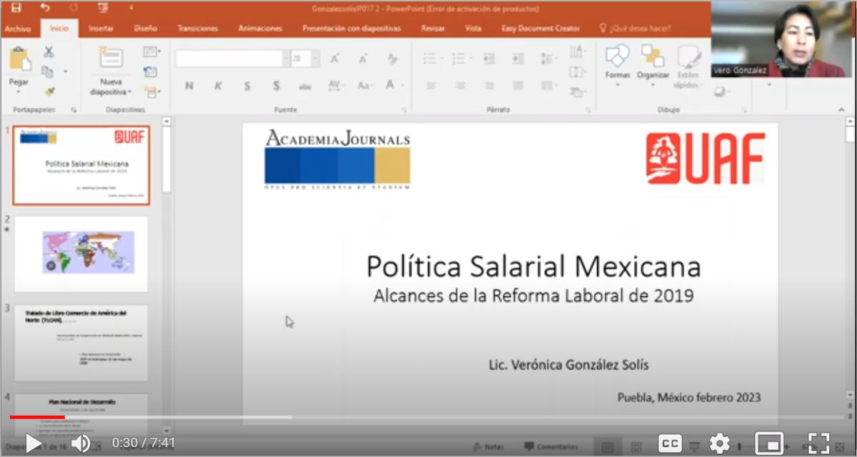The width and height of the screenshot is (857, 457).
Task: Switch to the Animaciones tab
Action: pos(260,29)
